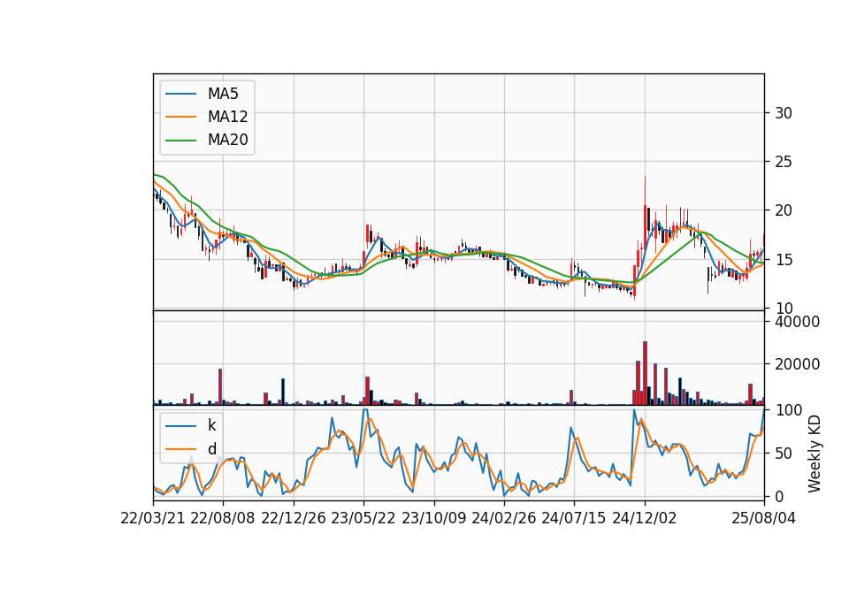
Task: Click the MA5 legend label
Action: pos(223,94)
